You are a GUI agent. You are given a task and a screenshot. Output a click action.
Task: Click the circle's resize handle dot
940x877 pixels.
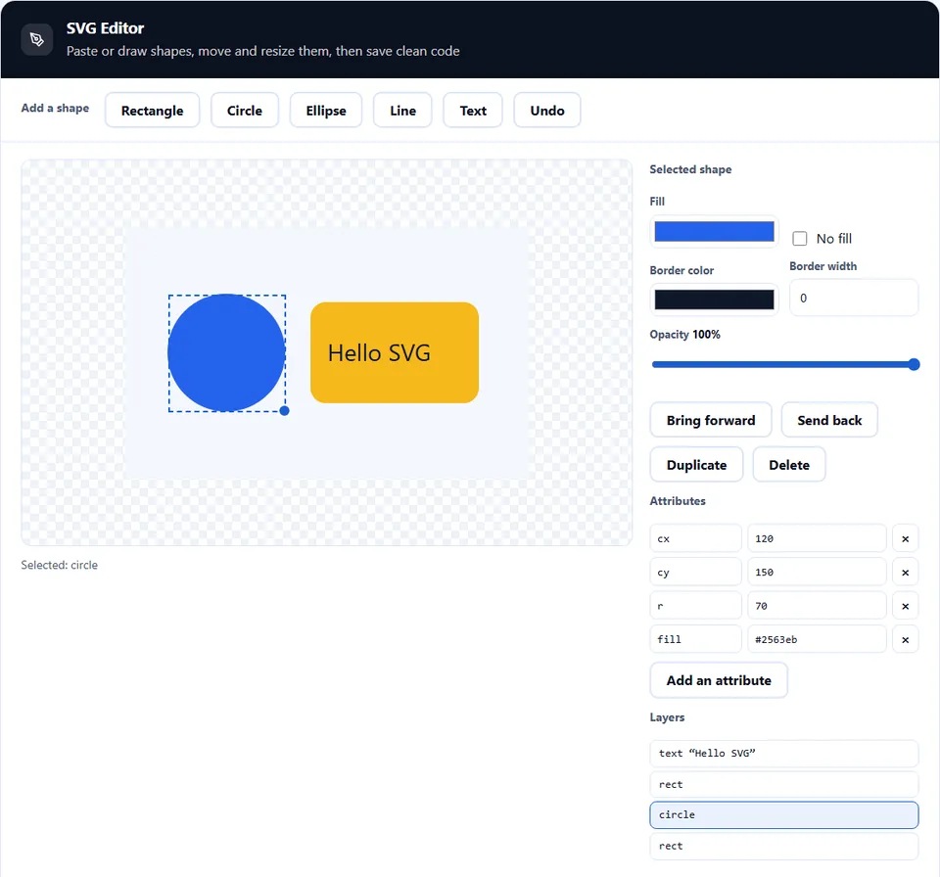(x=284, y=411)
